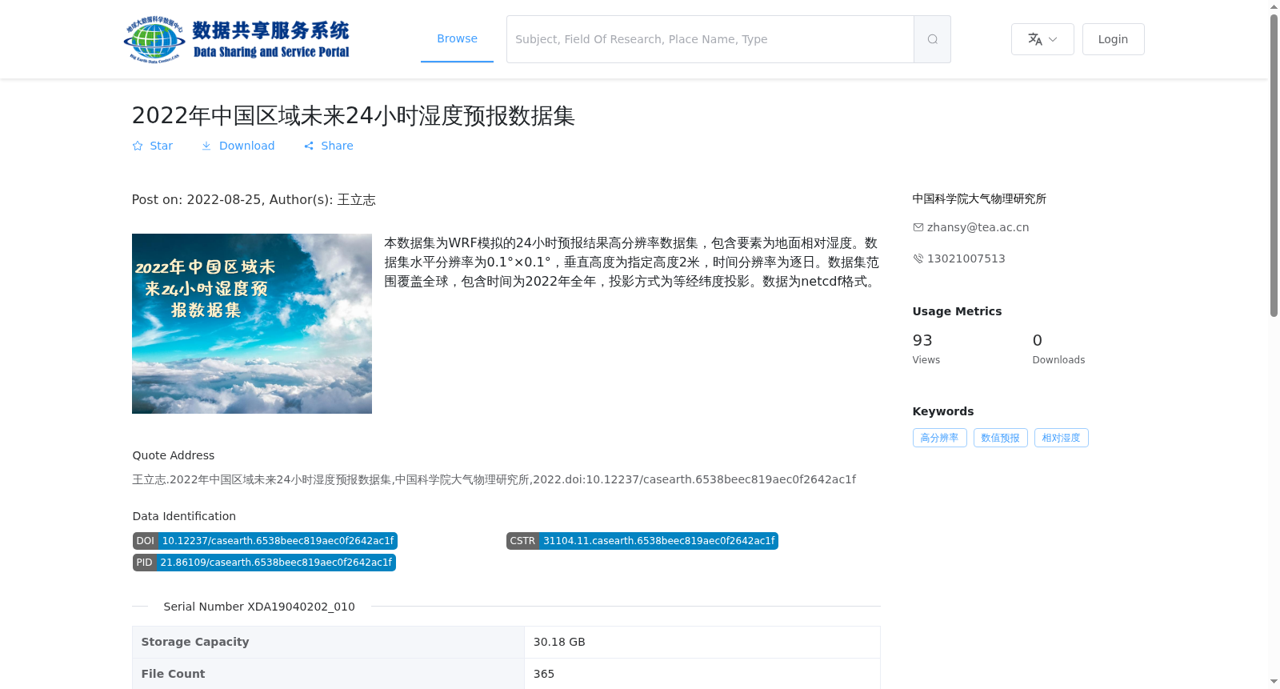This screenshot has height=689, width=1280.
Task: Focus the subject search input field
Action: point(710,39)
